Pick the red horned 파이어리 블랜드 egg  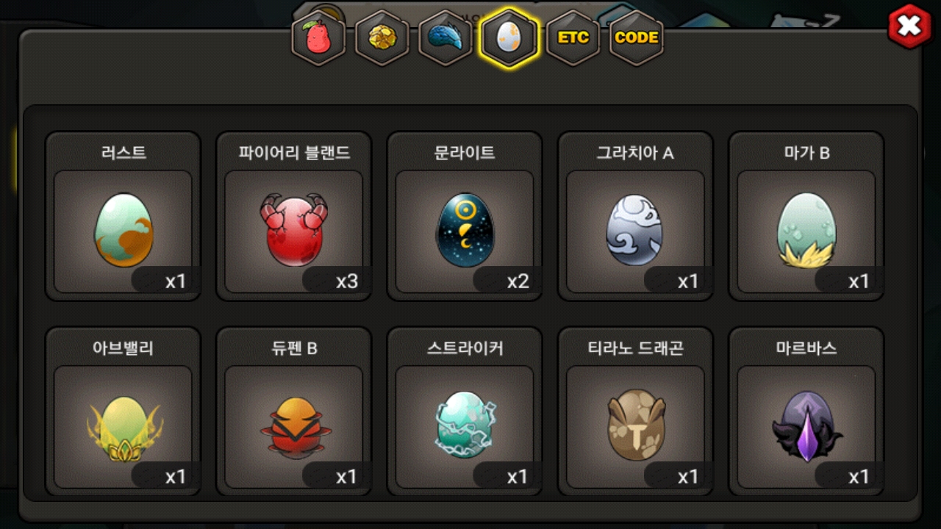[294, 231]
